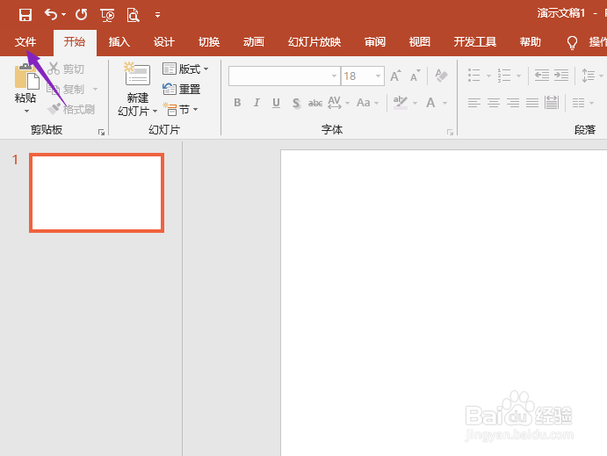The height and width of the screenshot is (456, 607).
Task: Open the 剪贴板 dialog launcher
Action: coord(101,133)
